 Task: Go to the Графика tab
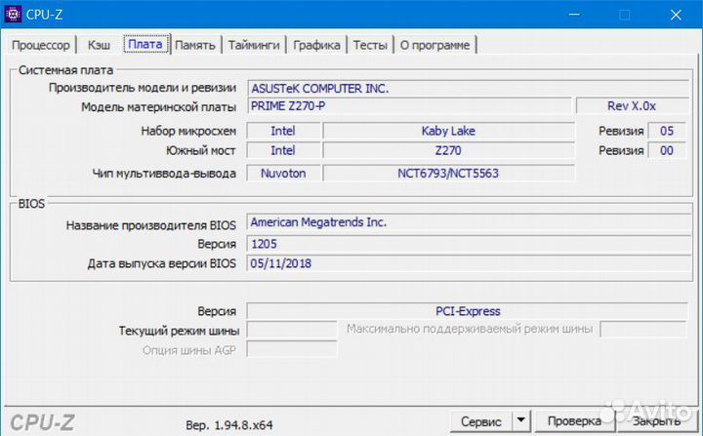[x=317, y=45]
